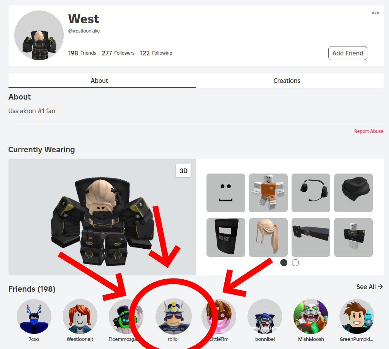Select the police riot shield item
This screenshot has width=389, height=349.
(225, 237)
